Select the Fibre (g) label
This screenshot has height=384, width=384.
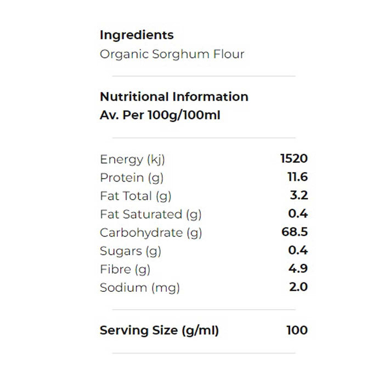[125, 269]
